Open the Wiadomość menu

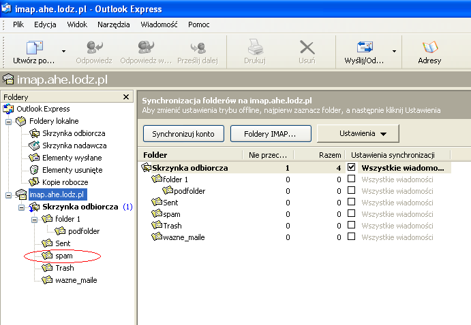coord(159,24)
